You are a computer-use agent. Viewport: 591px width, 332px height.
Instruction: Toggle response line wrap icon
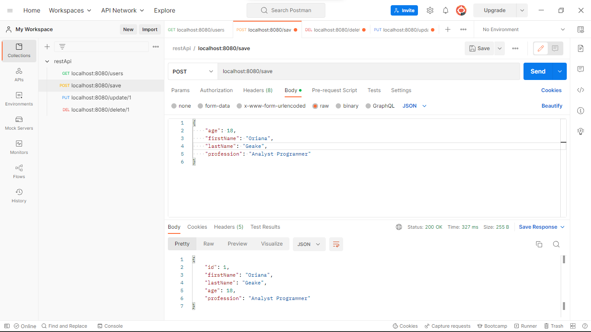(x=336, y=244)
